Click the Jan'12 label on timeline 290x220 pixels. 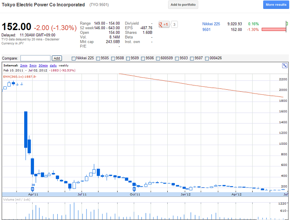(186, 194)
